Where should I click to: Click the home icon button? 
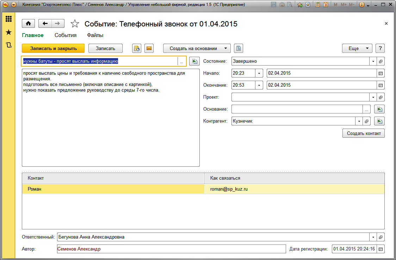coord(28,24)
